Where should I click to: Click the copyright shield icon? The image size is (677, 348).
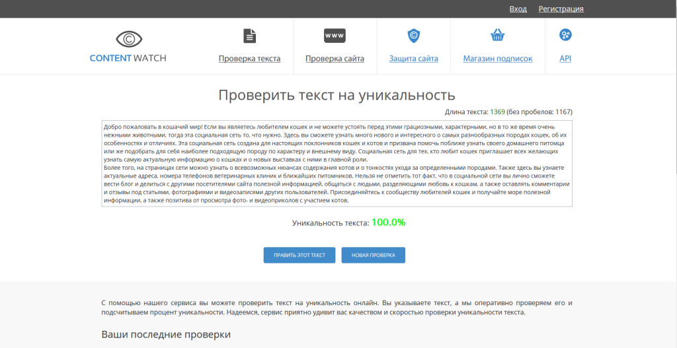(414, 36)
